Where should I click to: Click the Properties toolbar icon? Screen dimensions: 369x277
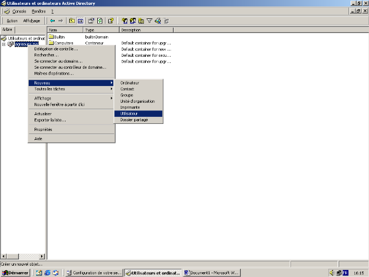pyautogui.click(x=91, y=21)
